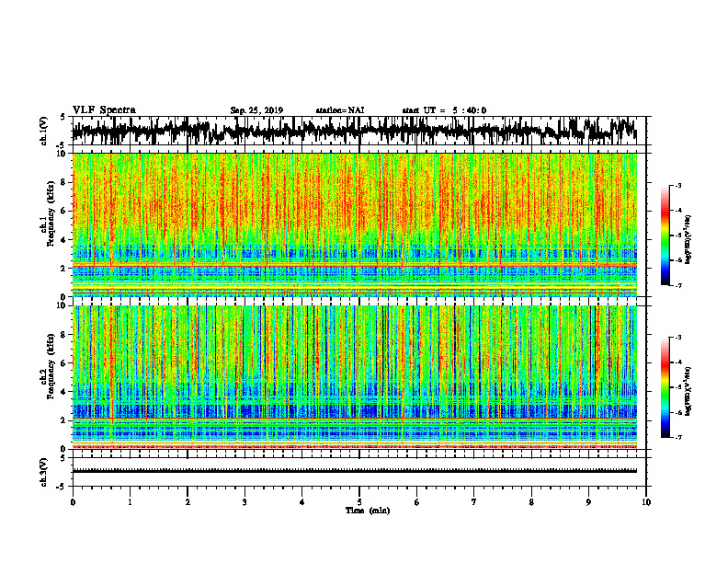Click the "-3" label on ch.2 color scale
The height and width of the screenshot is (563, 728).
click(x=677, y=338)
